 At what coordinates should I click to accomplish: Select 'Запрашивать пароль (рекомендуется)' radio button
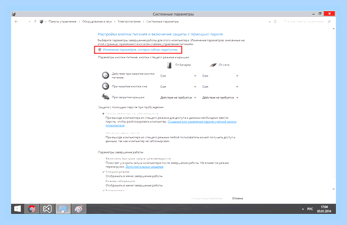click(x=104, y=114)
